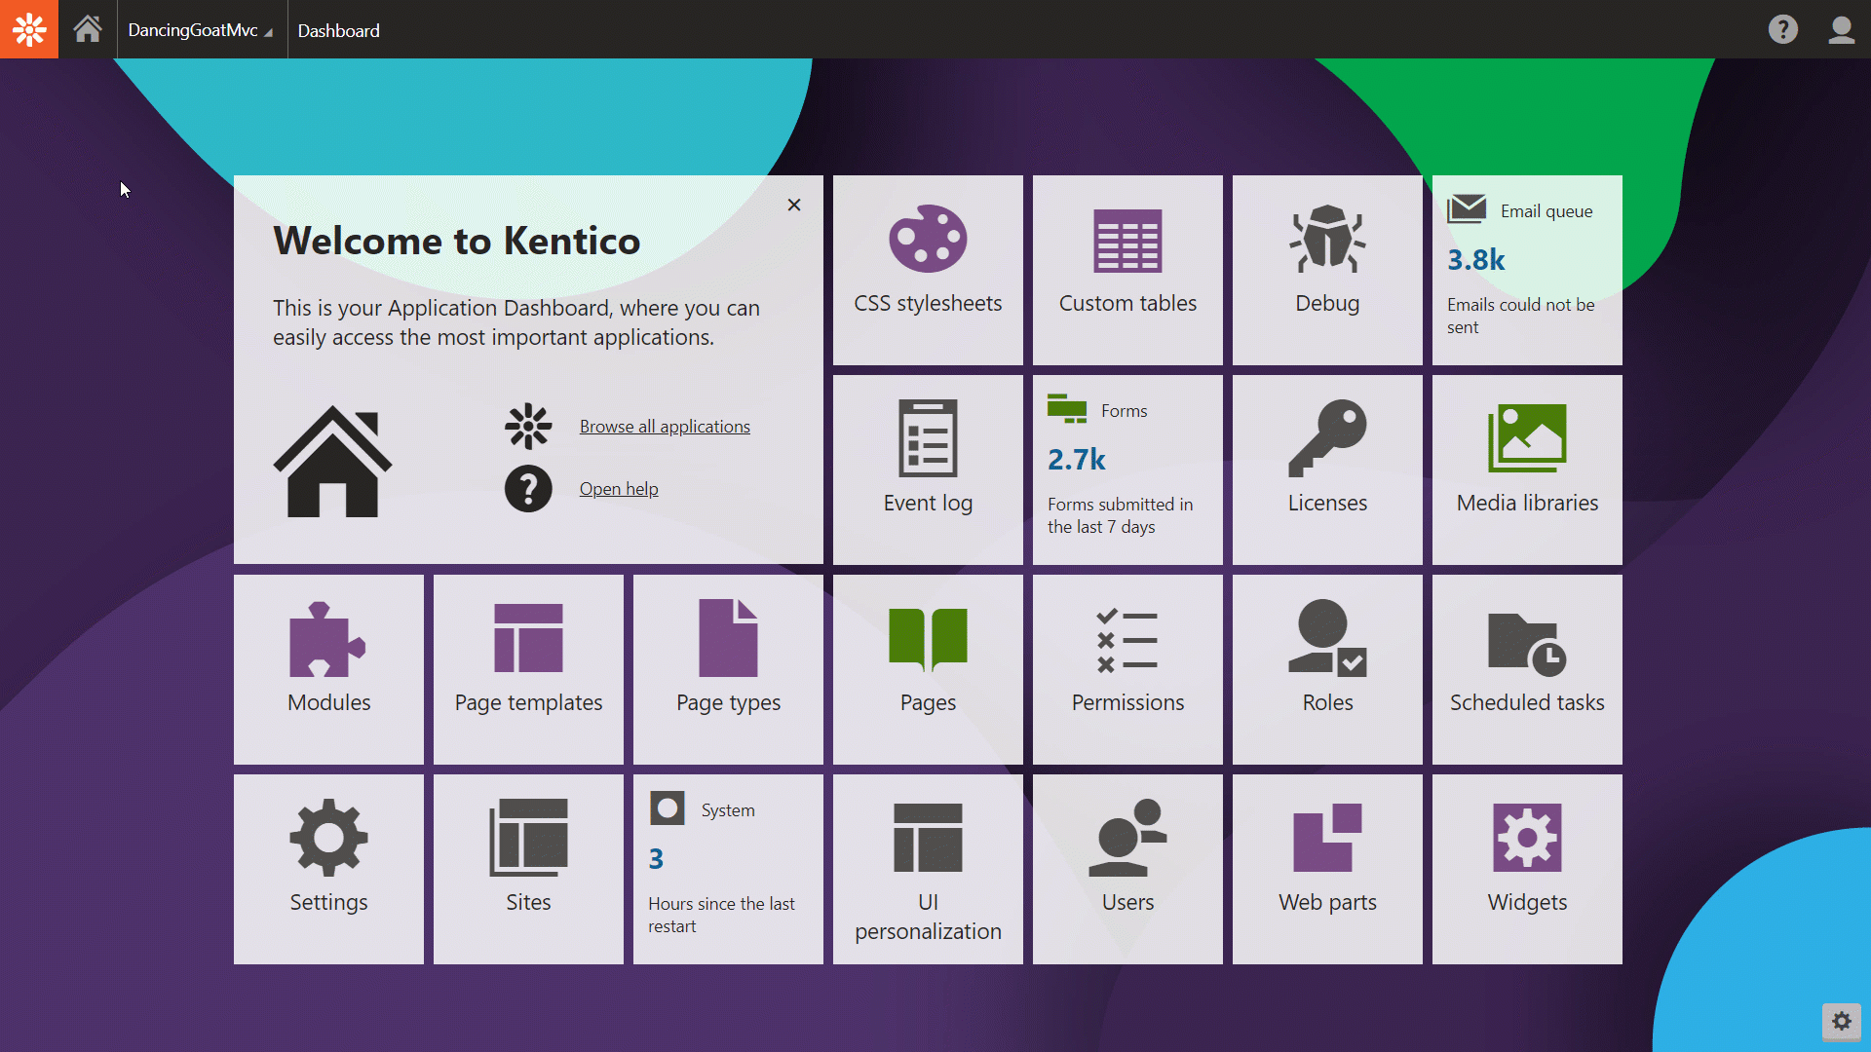This screenshot has width=1871, height=1052.
Task: Click the Kentico asterisk icon beside Browse all applications
Action: pyautogui.click(x=528, y=427)
